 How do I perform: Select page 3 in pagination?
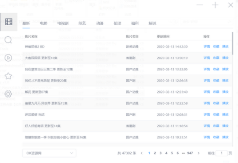[x=160, y=153]
